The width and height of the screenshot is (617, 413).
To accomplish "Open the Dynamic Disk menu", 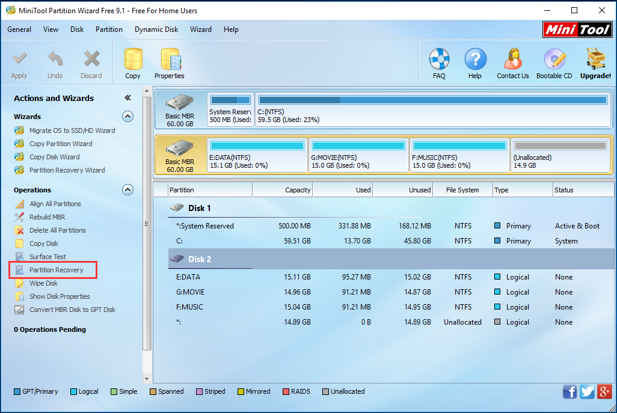I will pos(156,29).
